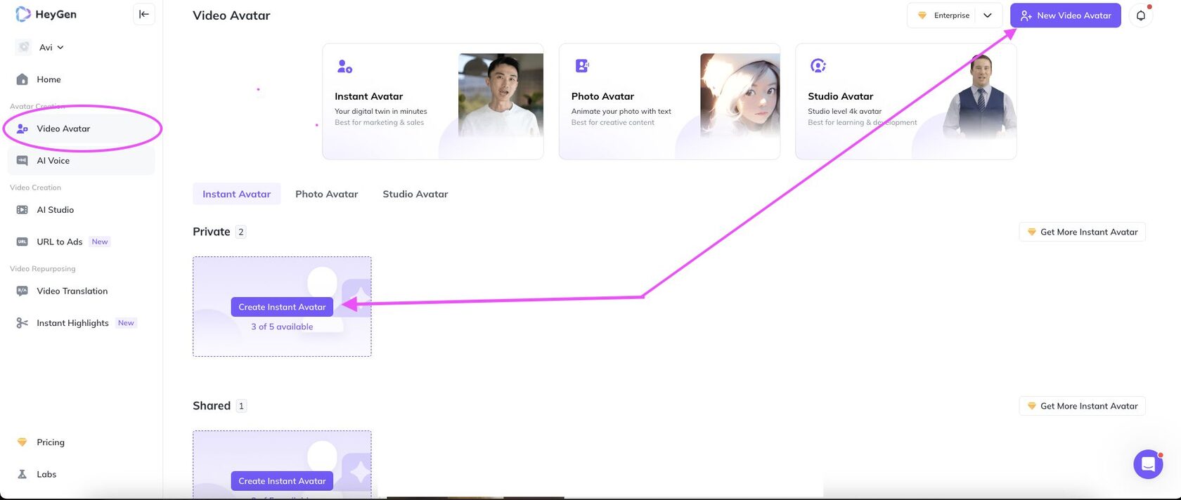Image resolution: width=1181 pixels, height=500 pixels.
Task: Switch to the Instant Avatar tab
Action: tap(236, 194)
